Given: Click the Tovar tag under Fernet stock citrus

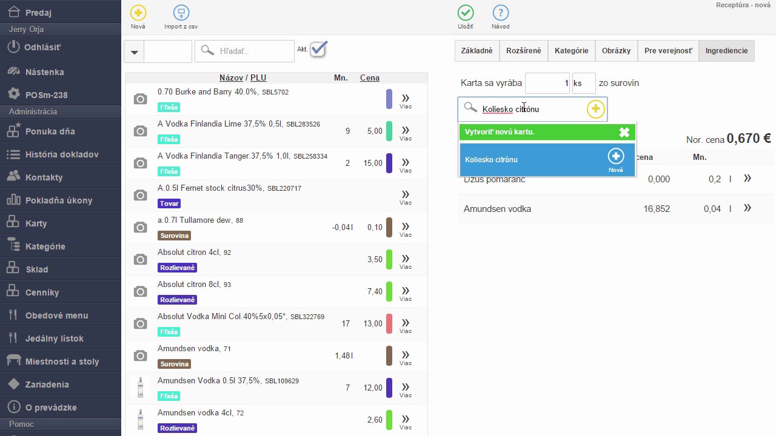Looking at the screenshot, I should (x=169, y=203).
